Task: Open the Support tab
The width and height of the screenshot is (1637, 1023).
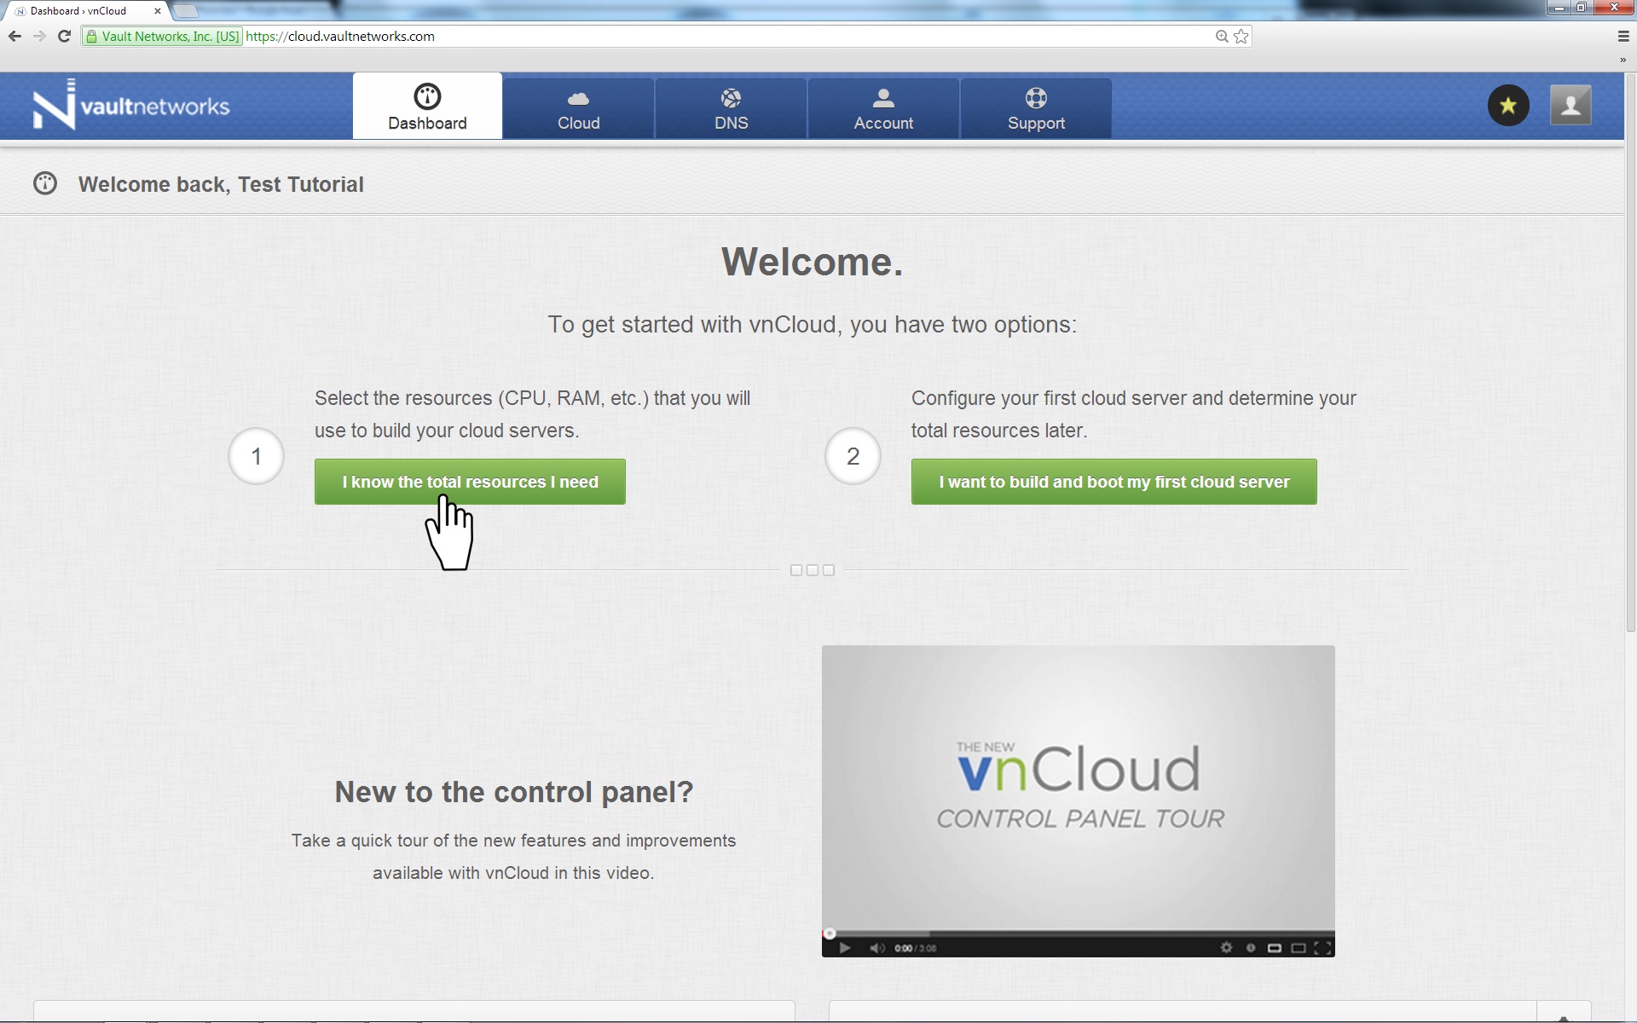Action: pyautogui.click(x=1036, y=108)
